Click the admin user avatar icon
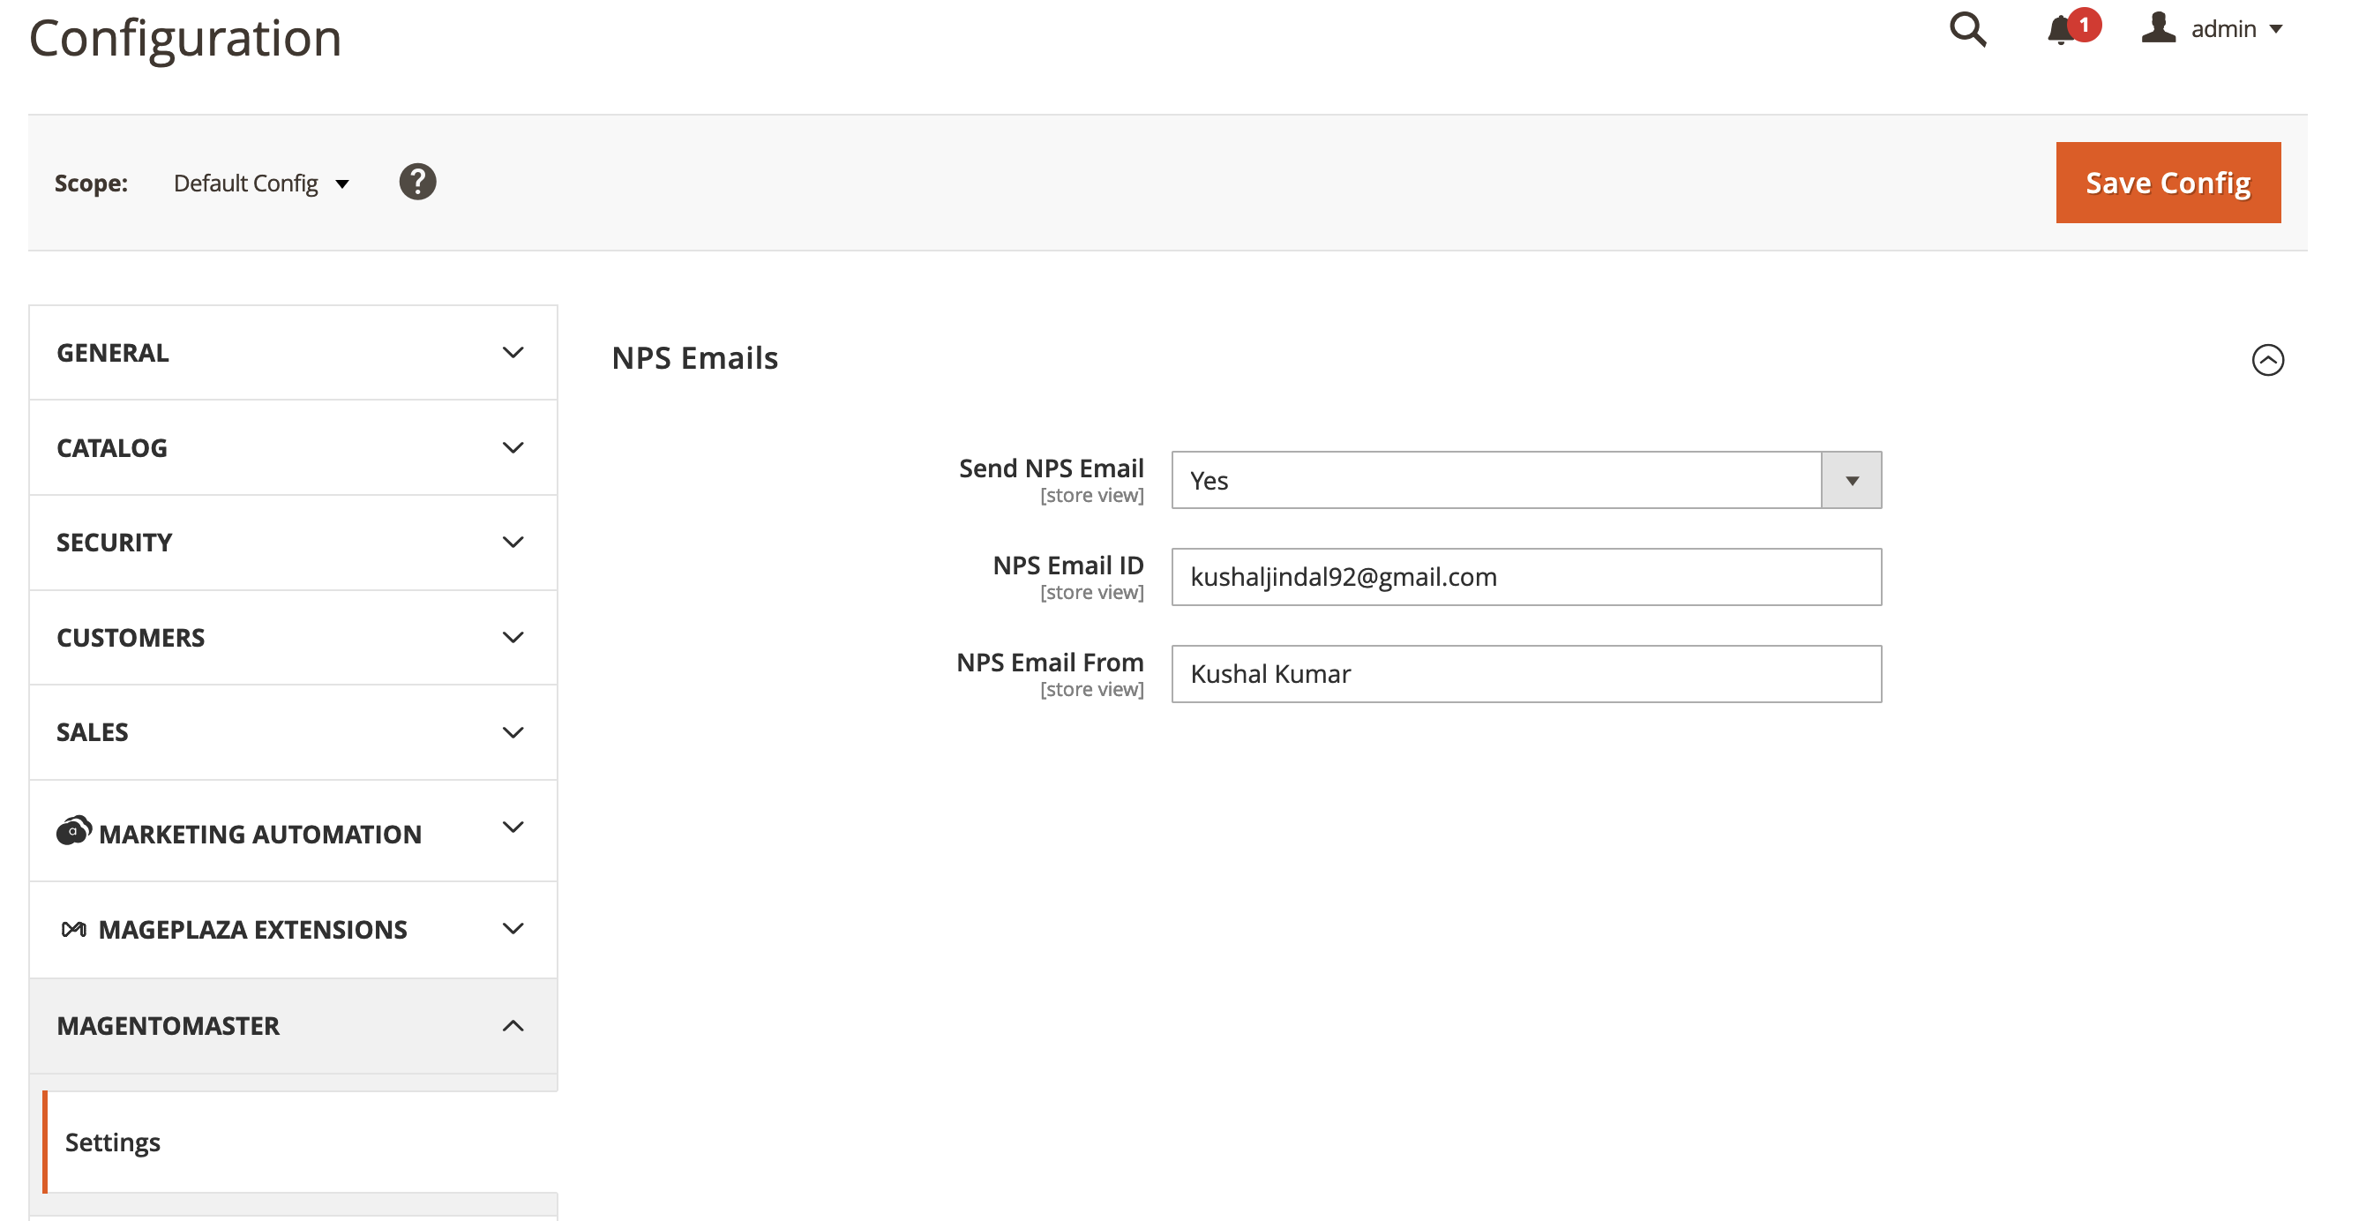 2158,28
